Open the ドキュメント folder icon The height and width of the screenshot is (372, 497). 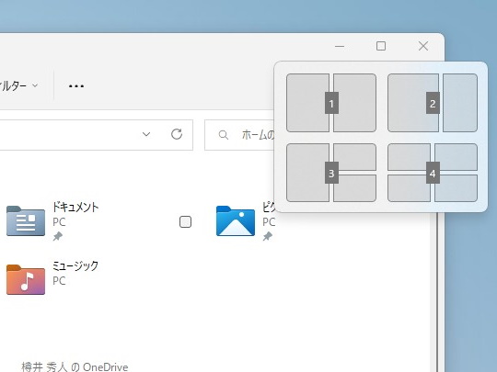[26, 220]
